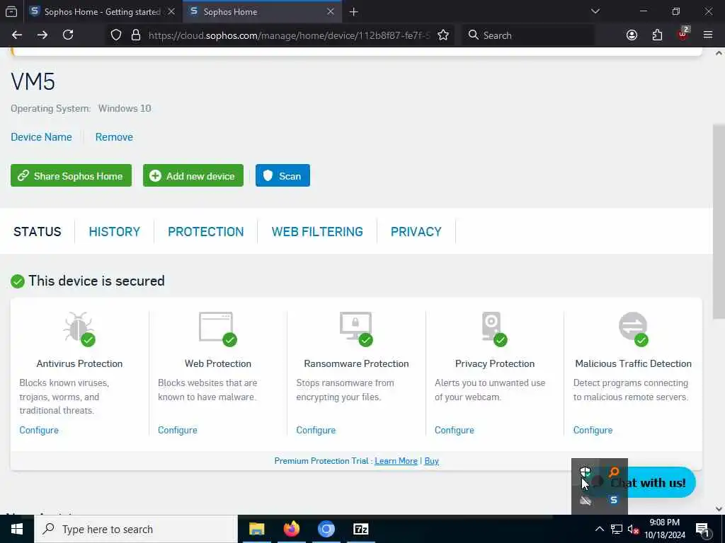Image resolution: width=725 pixels, height=543 pixels.
Task: Open the Firefox account icon
Action: [x=632, y=35]
